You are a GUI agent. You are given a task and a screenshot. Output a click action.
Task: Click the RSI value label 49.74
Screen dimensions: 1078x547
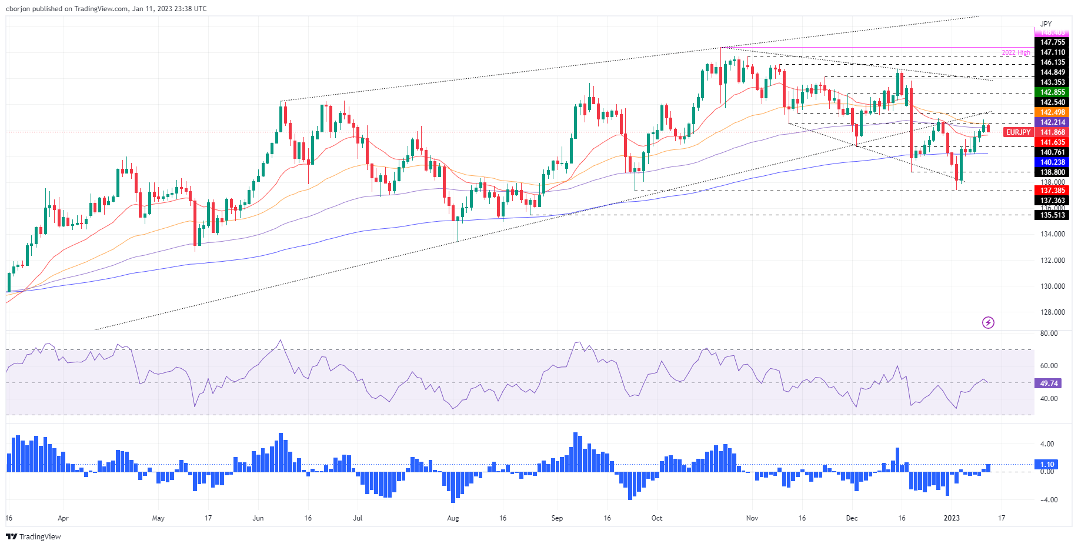pos(1049,383)
